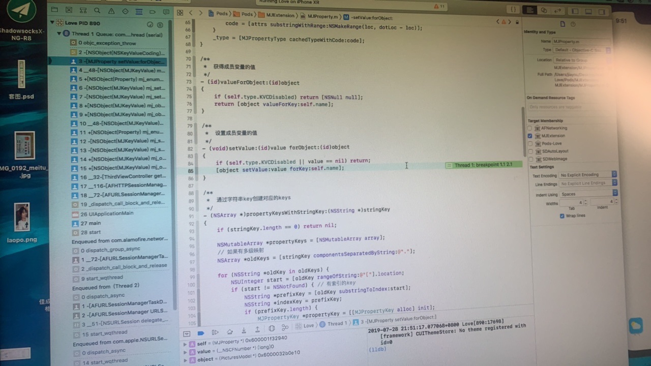This screenshot has width=651, height=366.
Task: Expand the object variable
Action: coord(185,360)
